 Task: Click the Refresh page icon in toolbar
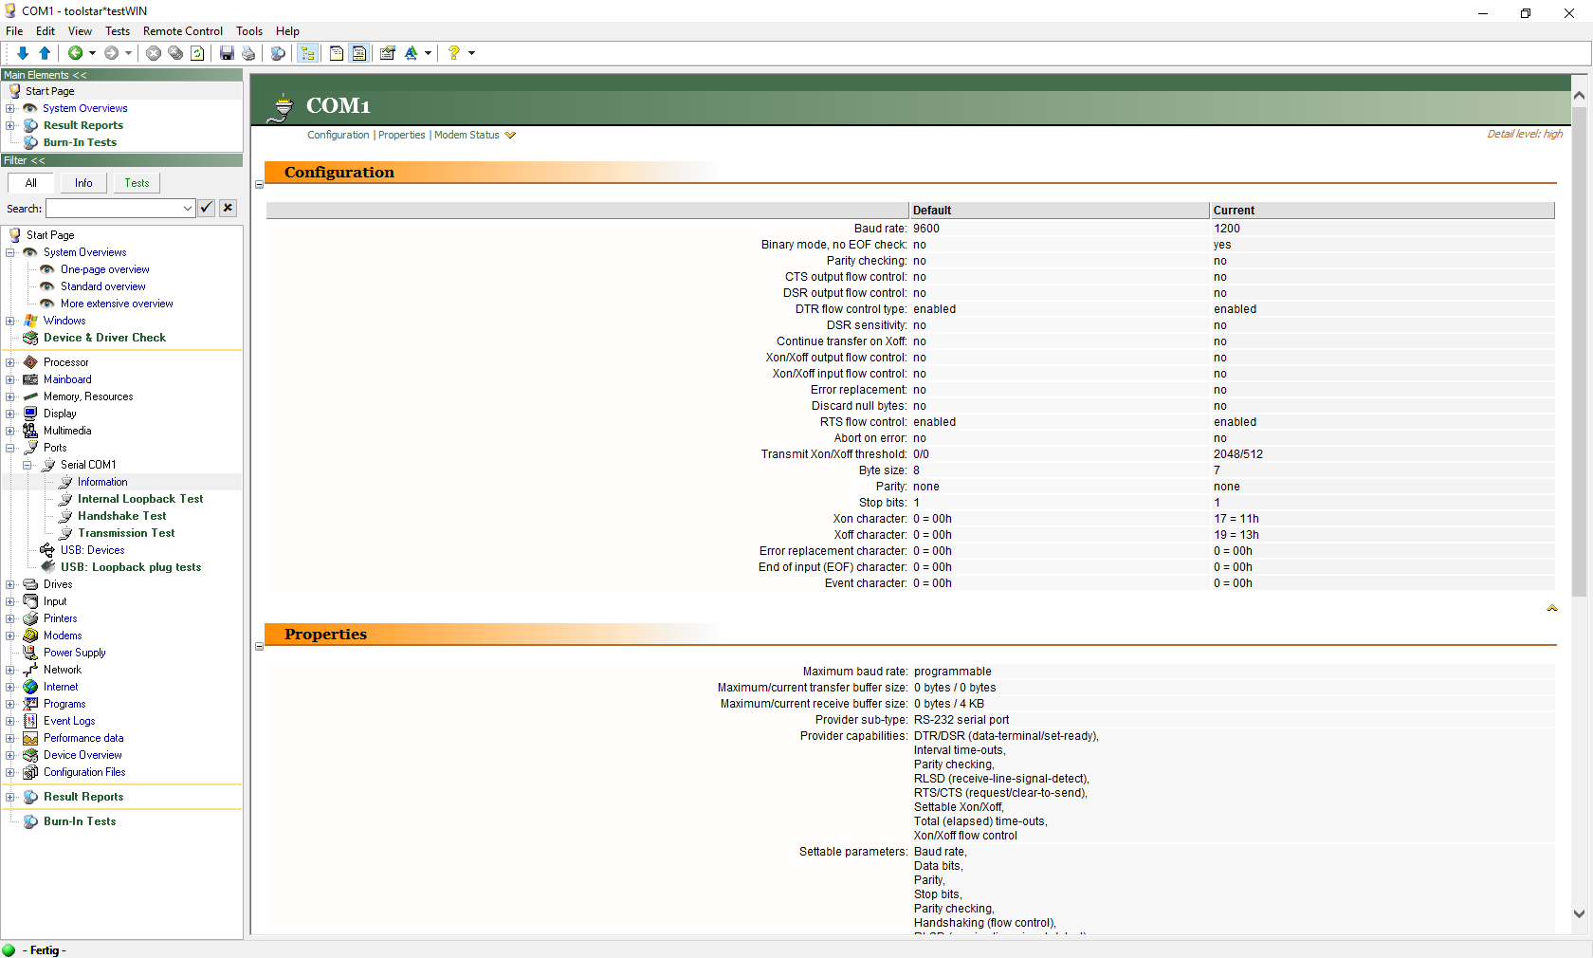(197, 53)
